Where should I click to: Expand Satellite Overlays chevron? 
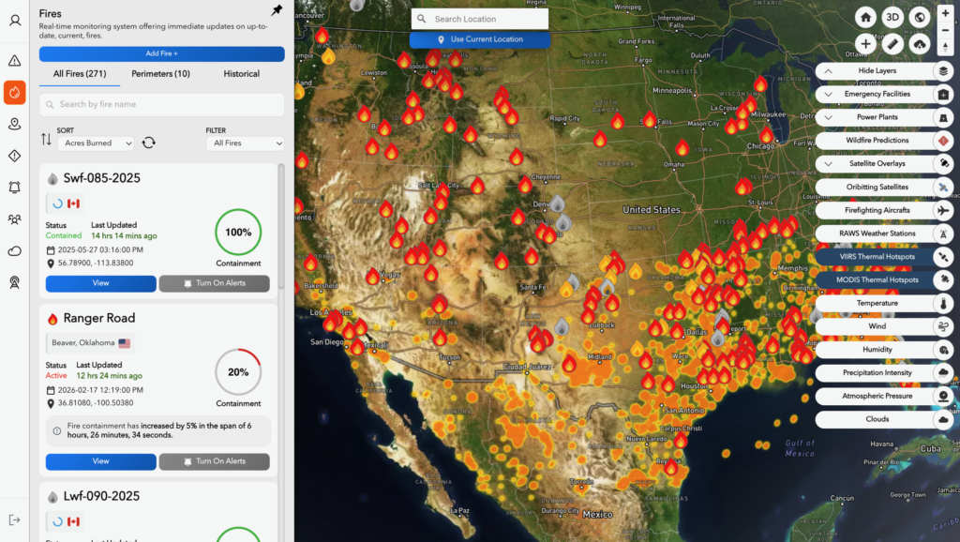pos(828,164)
